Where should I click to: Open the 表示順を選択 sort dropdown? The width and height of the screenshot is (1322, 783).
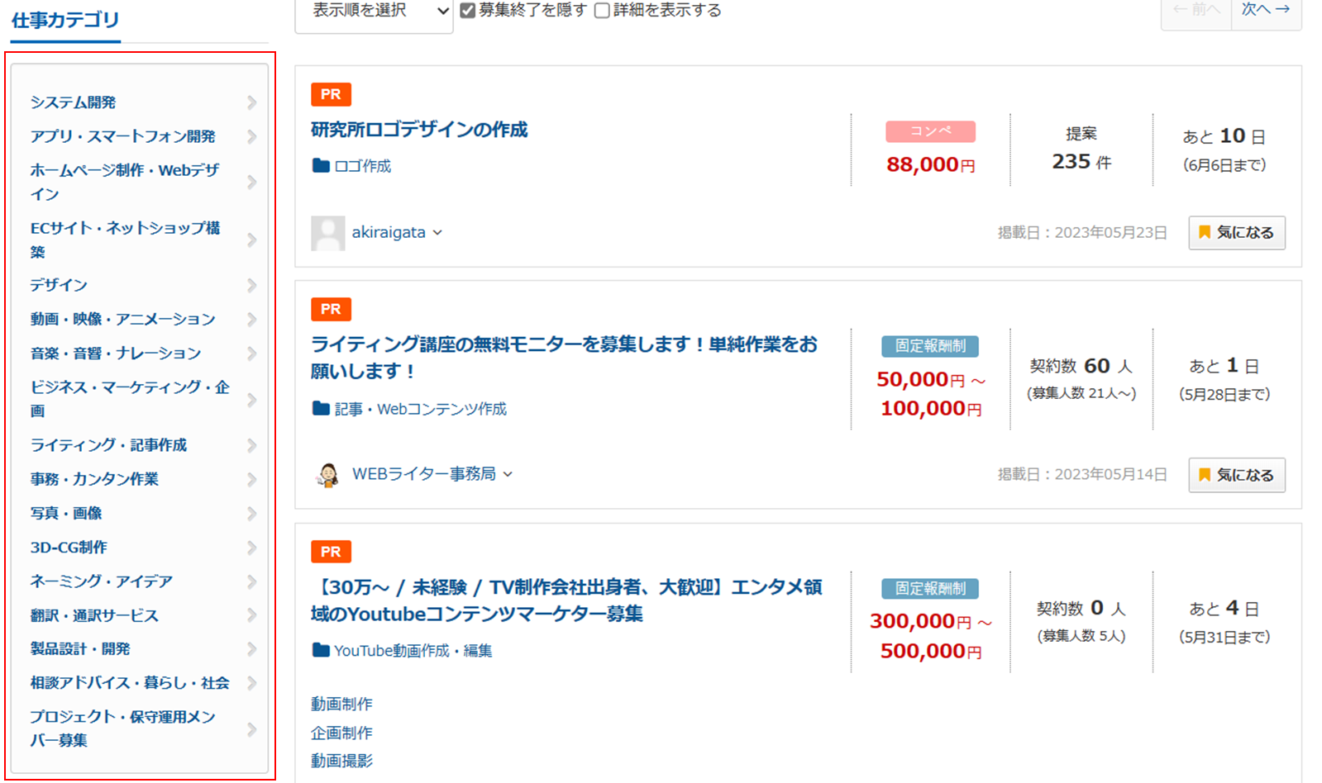click(374, 12)
